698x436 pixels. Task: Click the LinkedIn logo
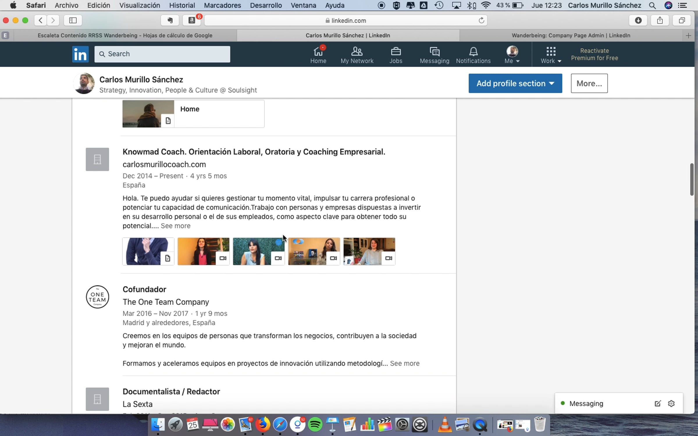(80, 54)
